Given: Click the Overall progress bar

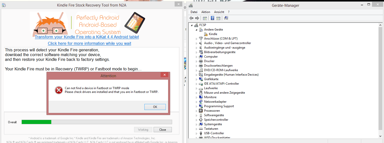Looking at the screenshot, I should 97,122.
